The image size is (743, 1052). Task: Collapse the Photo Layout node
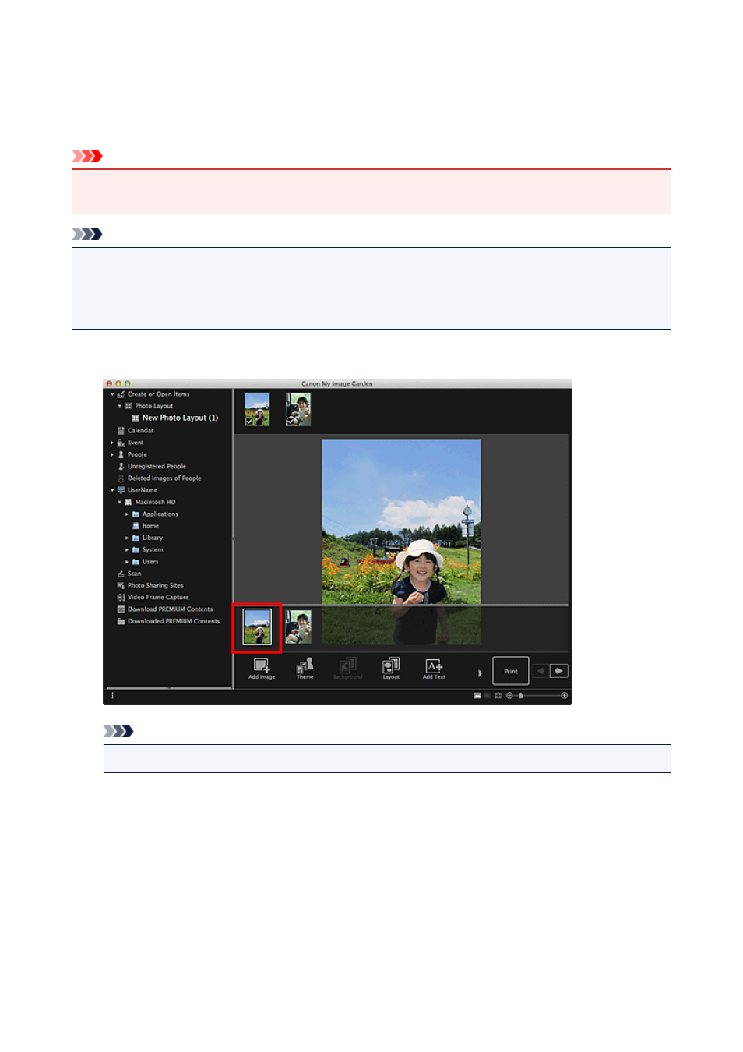pos(120,406)
